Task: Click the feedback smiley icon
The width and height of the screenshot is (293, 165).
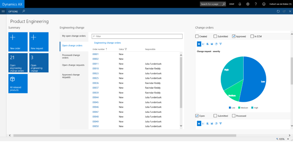Action: [x=264, y=4]
